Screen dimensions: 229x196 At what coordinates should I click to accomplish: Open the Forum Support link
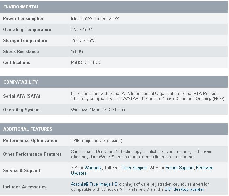(x=180, y=168)
